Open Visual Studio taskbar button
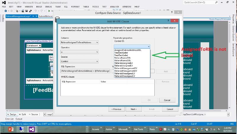Viewport: 237px width, 134px height. [x=32, y=129]
